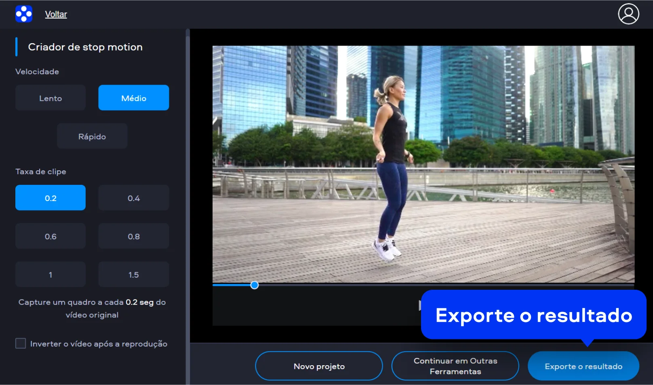Set clip rate to 0.6
The height and width of the screenshot is (385, 653).
pos(51,236)
